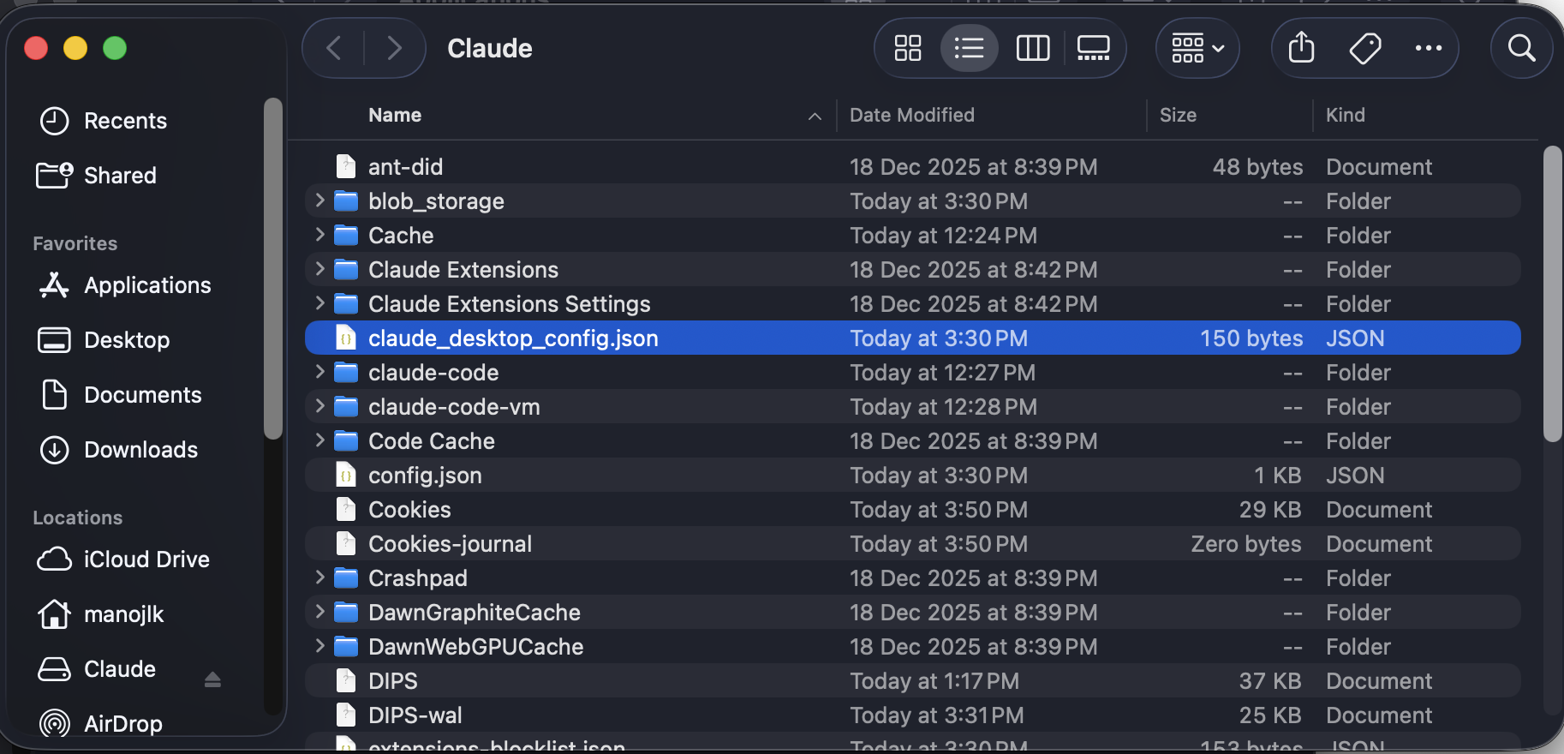Sort files by Size column header

point(1178,115)
